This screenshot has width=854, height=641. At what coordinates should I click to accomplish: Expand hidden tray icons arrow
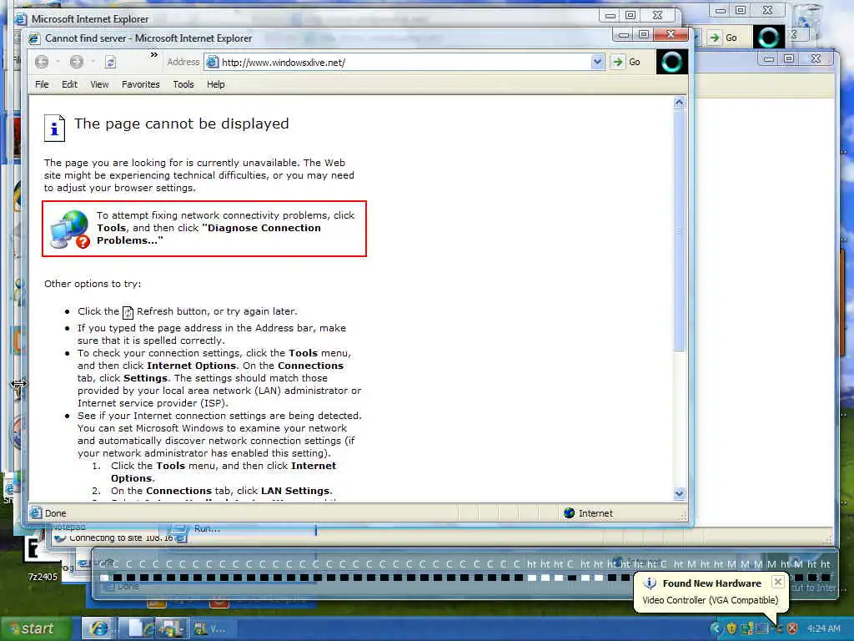[x=716, y=628]
